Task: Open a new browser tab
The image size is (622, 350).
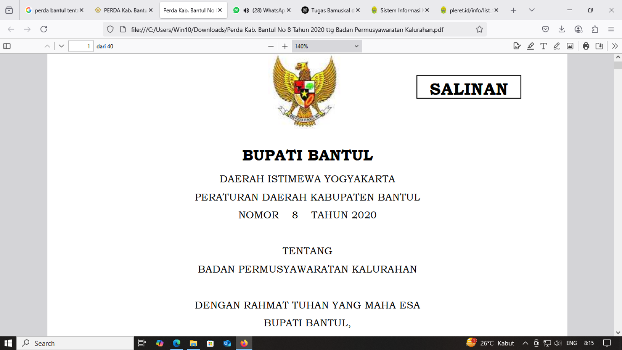Action: pyautogui.click(x=513, y=10)
